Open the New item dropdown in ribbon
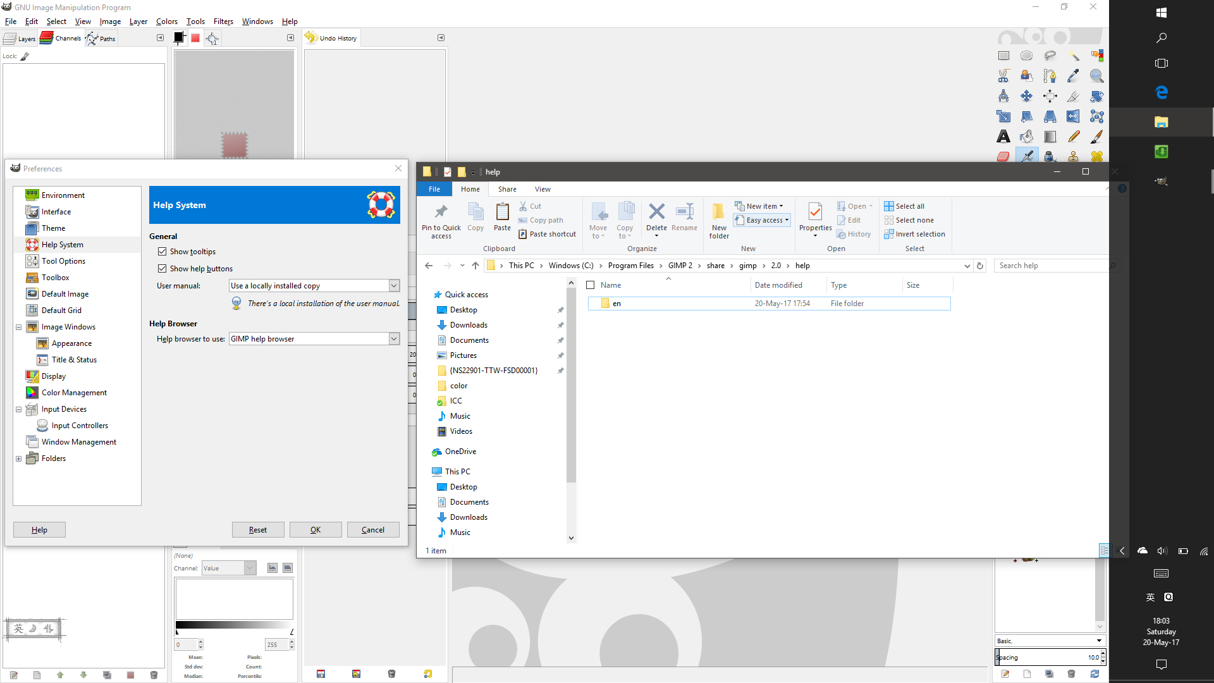This screenshot has width=1214, height=683. tap(759, 206)
